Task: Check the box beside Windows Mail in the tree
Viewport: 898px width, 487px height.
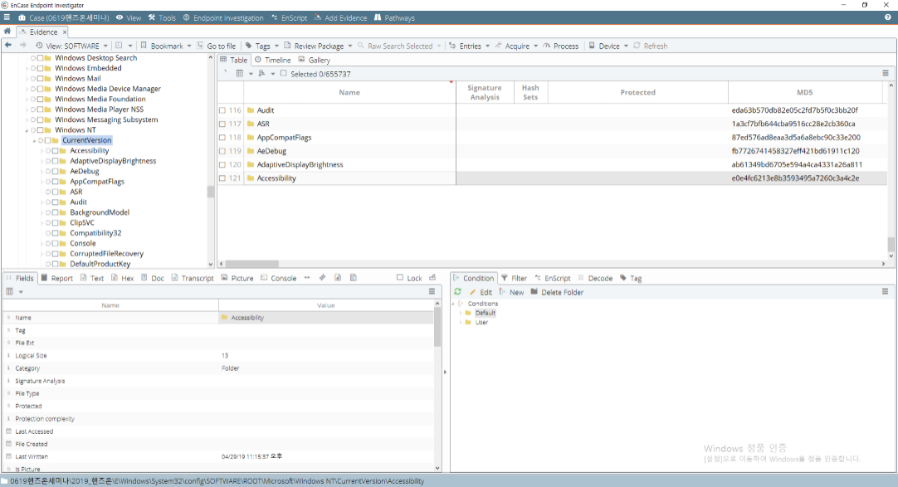Action: tap(40, 79)
